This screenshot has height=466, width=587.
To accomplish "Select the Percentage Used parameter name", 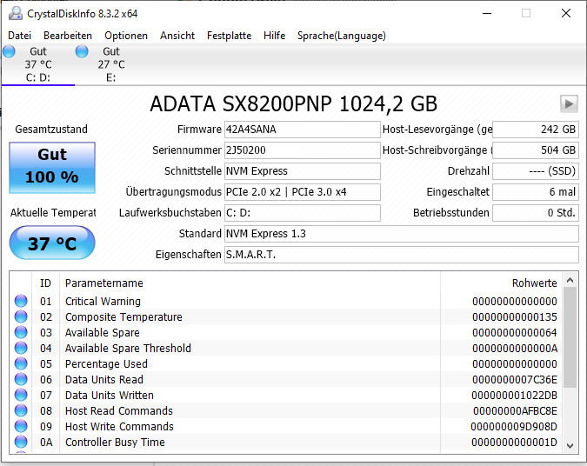I will pos(106,363).
